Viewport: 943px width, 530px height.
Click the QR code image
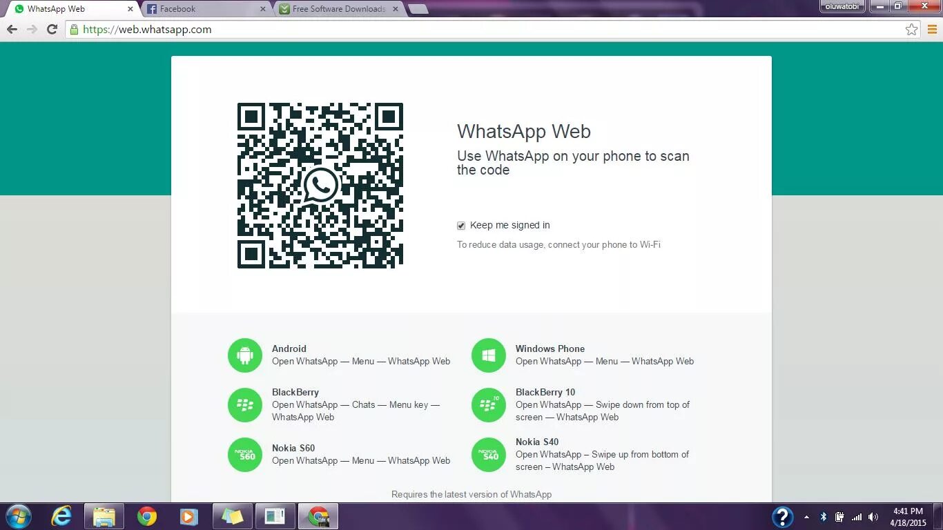[320, 186]
